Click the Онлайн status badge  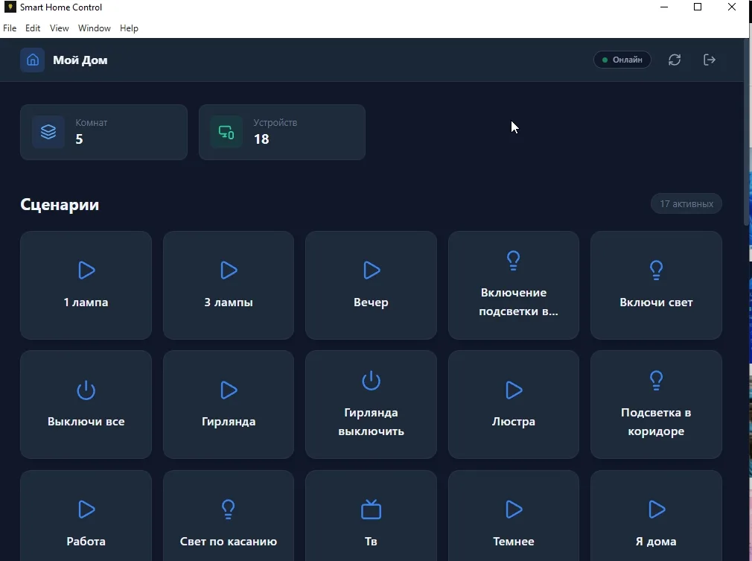[622, 60]
